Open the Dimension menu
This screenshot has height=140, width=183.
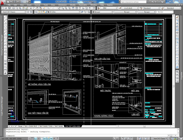pos(59,5)
